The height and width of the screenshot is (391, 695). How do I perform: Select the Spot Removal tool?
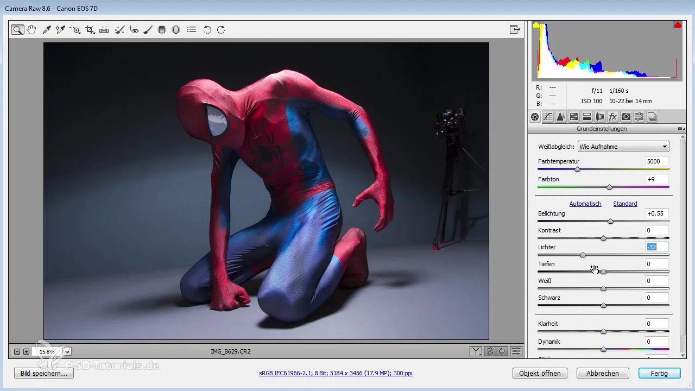click(119, 30)
